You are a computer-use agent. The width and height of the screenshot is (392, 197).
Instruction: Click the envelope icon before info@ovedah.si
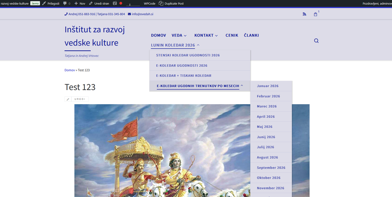(129, 14)
